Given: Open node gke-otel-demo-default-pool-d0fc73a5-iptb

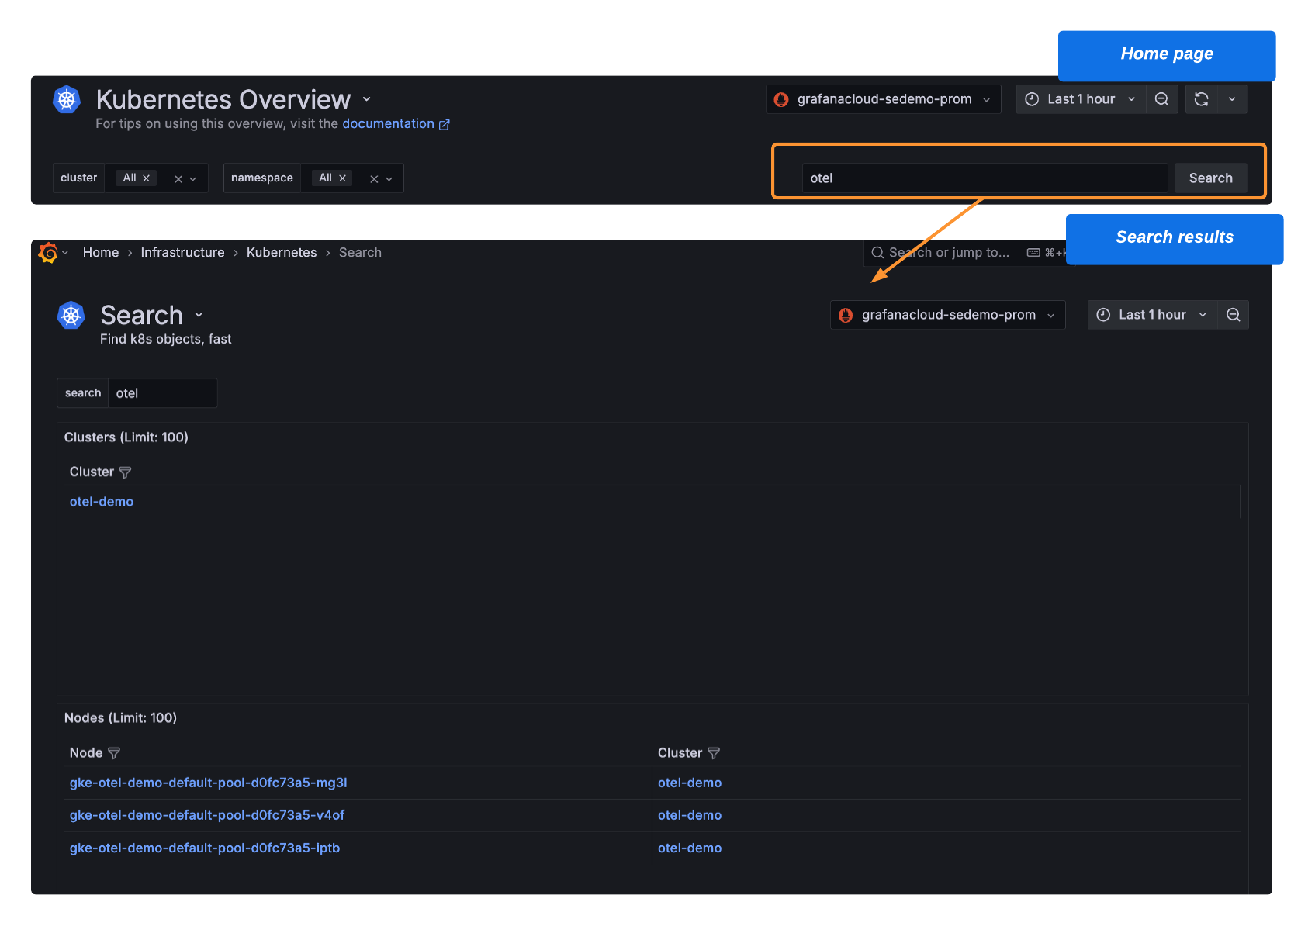Looking at the screenshot, I should [x=205, y=848].
